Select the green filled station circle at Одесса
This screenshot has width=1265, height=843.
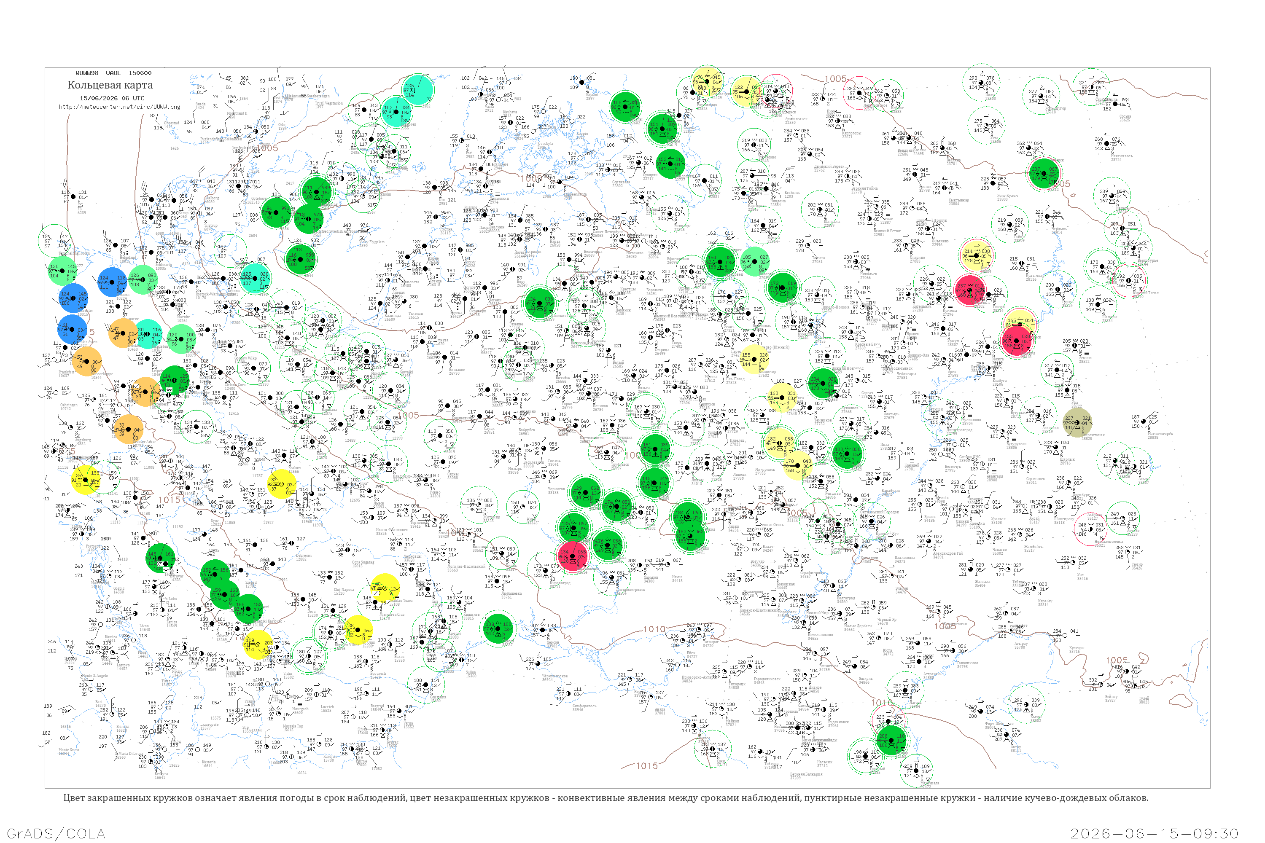coord(498,628)
